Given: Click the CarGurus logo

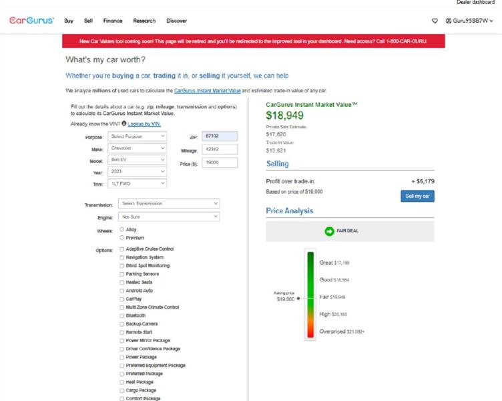Looking at the screenshot, I should pos(31,21).
